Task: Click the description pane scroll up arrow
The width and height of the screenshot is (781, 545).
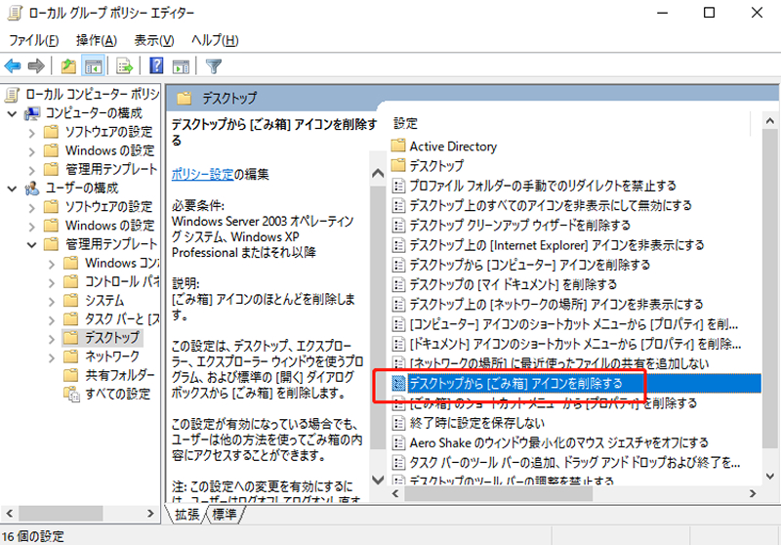Action: tap(378, 174)
